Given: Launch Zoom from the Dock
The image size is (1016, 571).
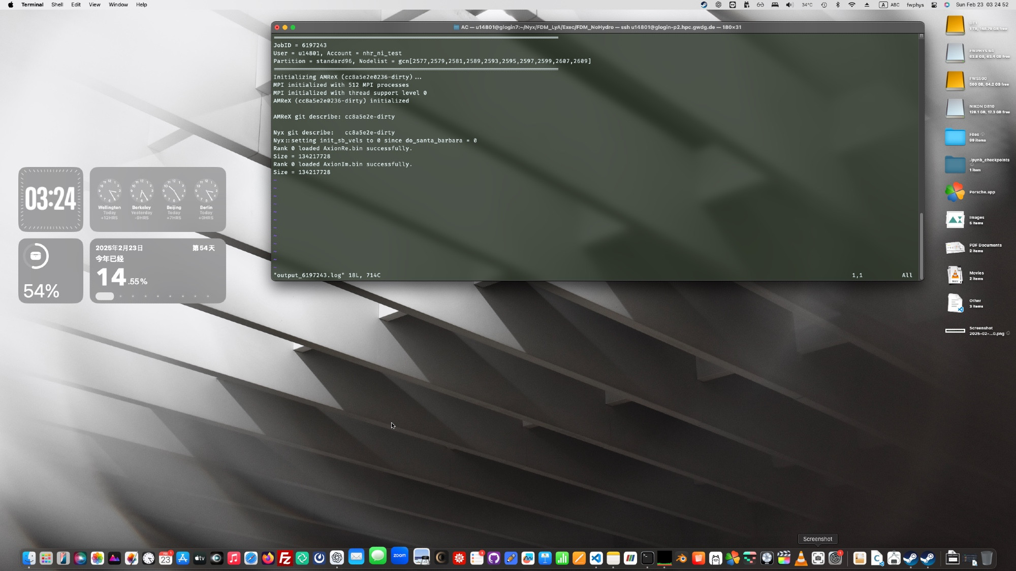Looking at the screenshot, I should tap(400, 556).
